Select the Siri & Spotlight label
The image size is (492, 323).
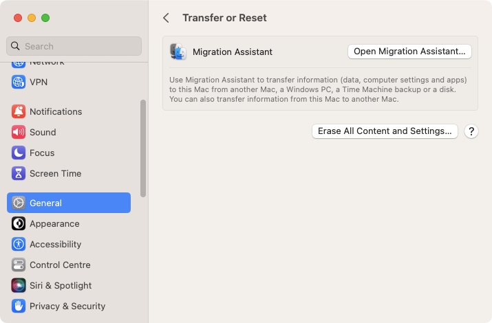point(61,286)
